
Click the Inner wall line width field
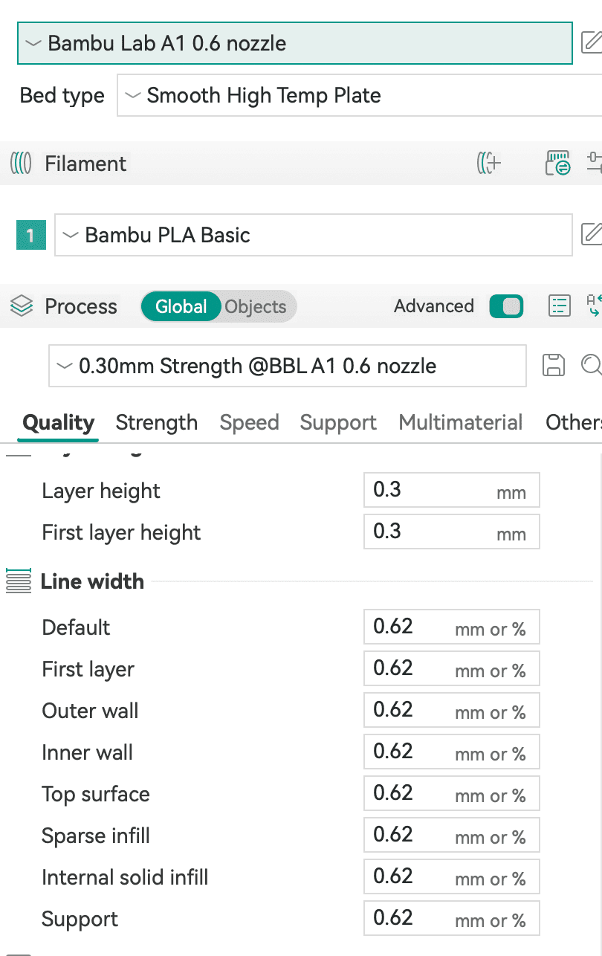451,752
